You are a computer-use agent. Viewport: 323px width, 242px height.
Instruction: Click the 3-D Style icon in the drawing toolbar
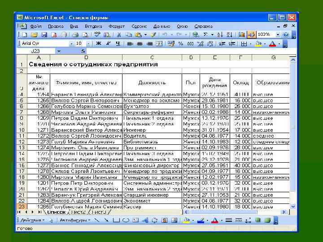point(267,220)
